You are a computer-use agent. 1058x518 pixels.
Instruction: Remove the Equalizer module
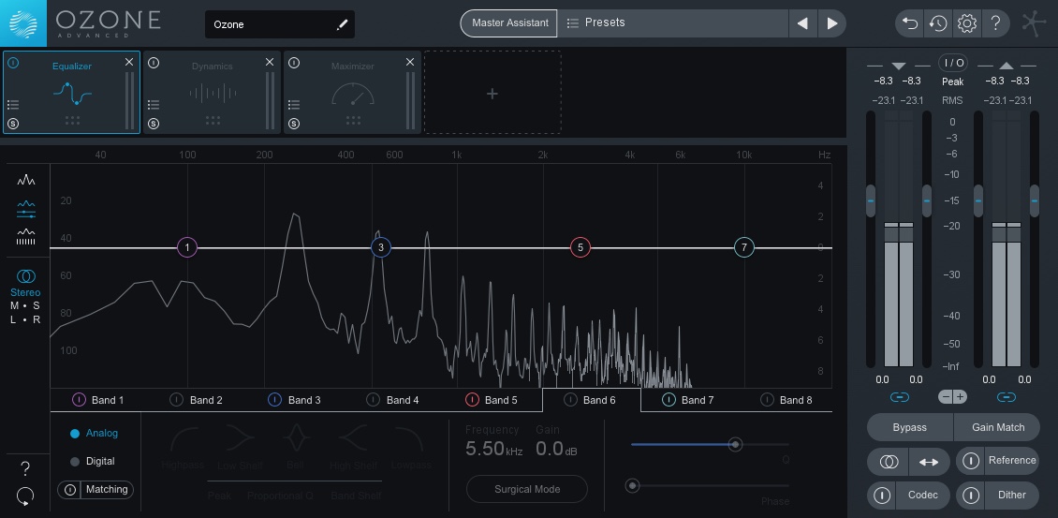click(x=129, y=62)
